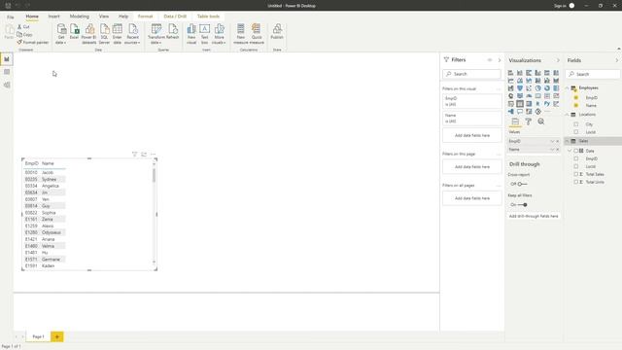
Task: Select the Line chart visualization
Action: tap(510, 81)
